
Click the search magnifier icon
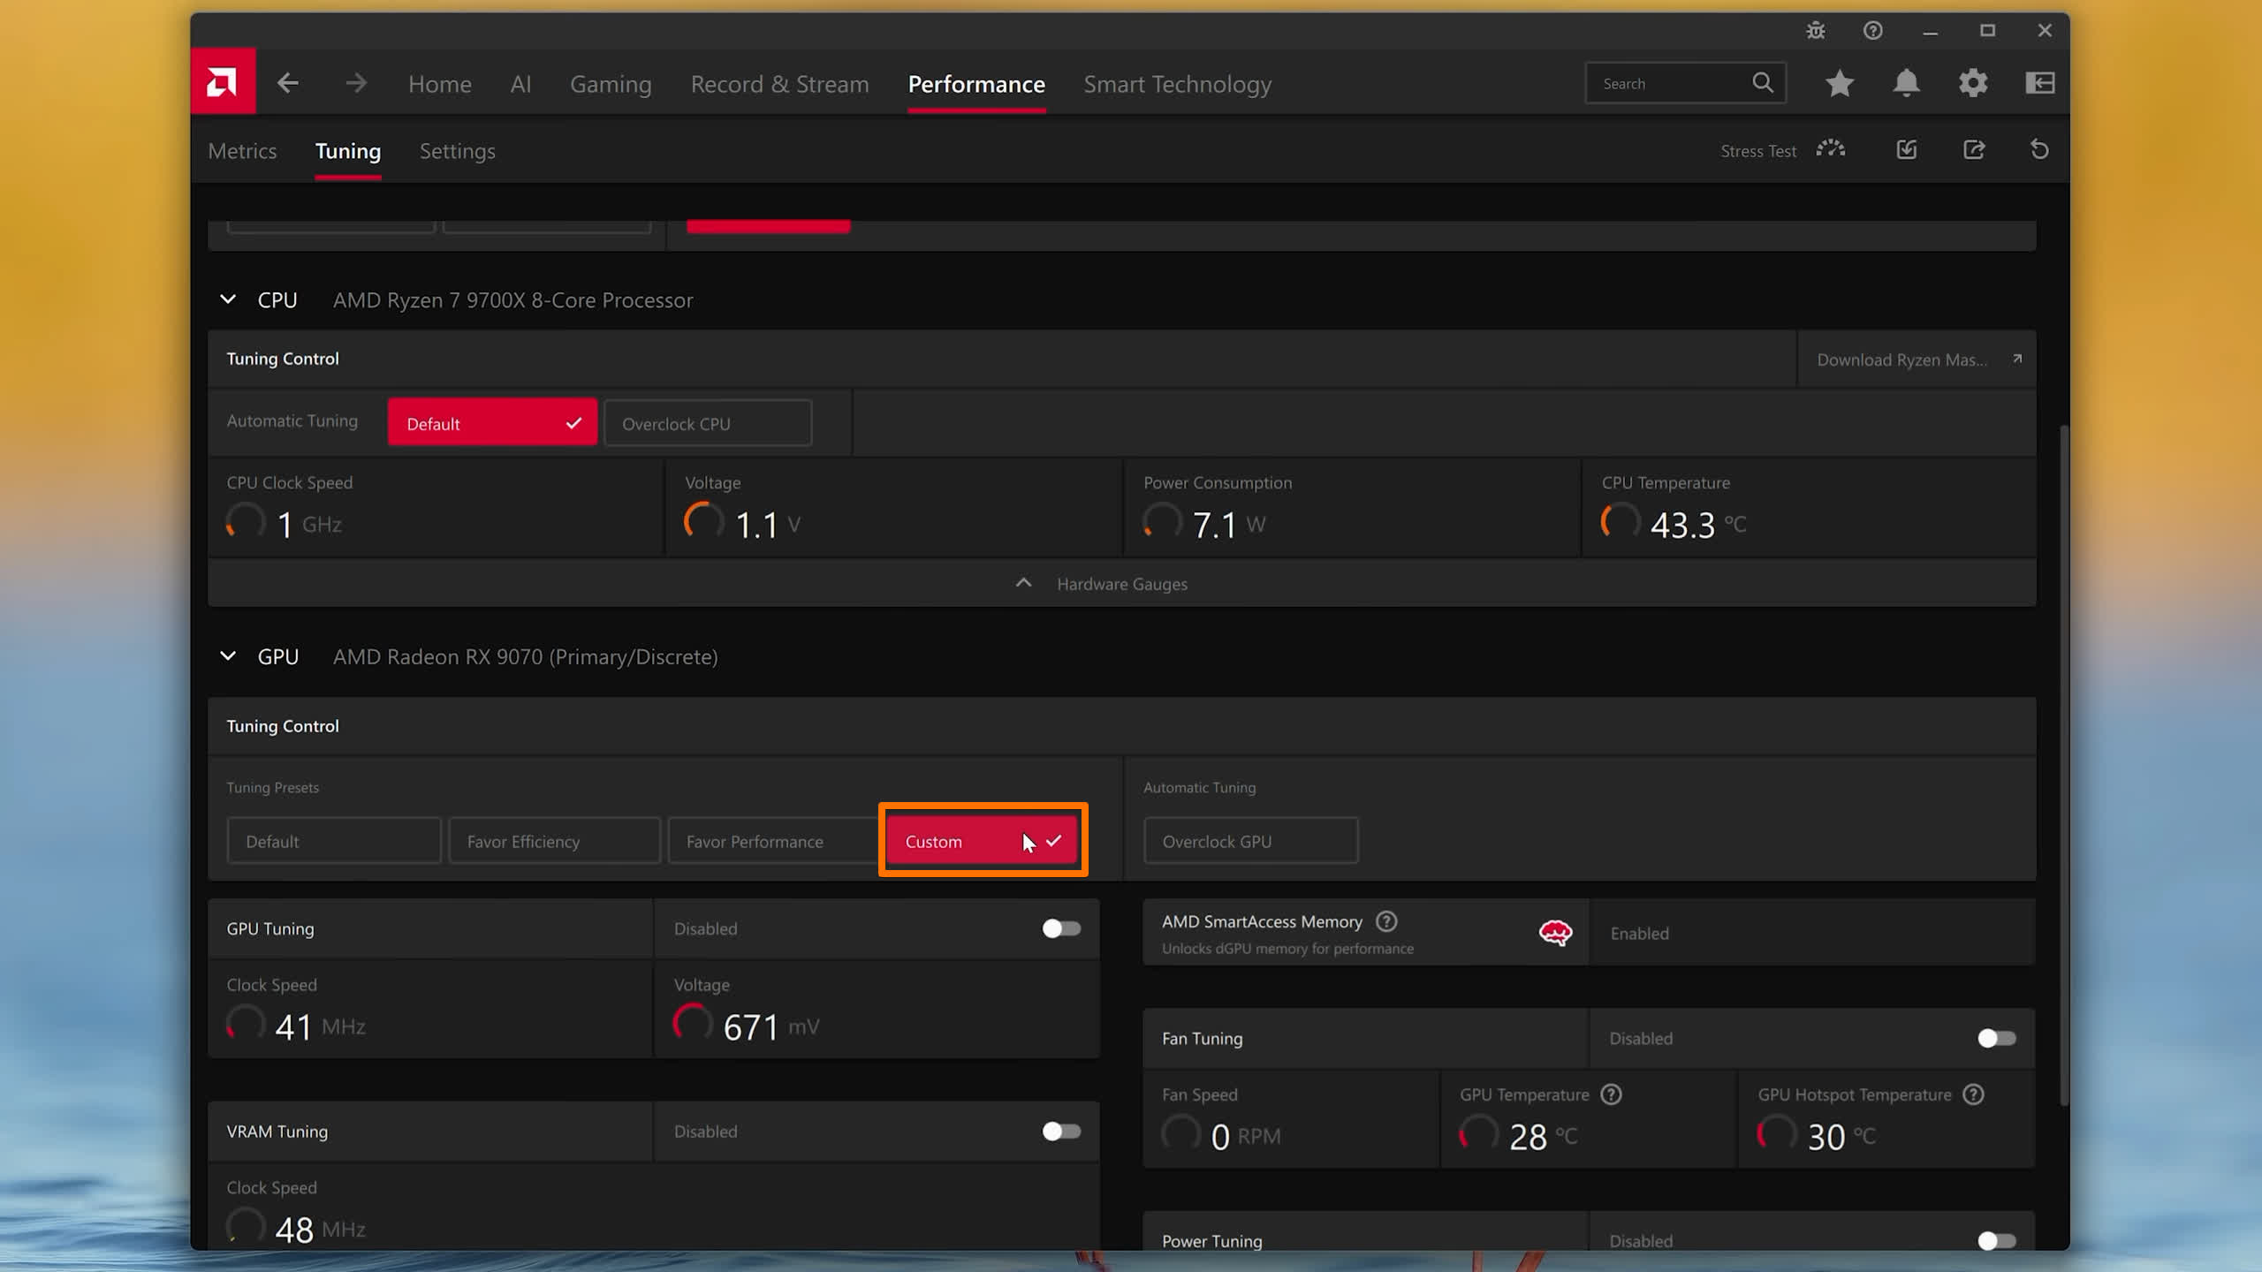click(x=1763, y=82)
